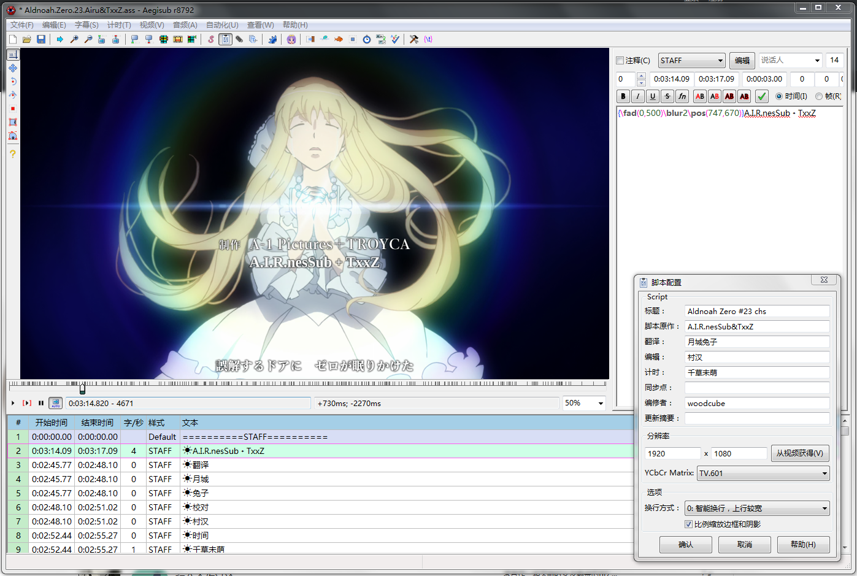Open the Shift Times icon
This screenshot has height=576, width=857.
tap(310, 39)
